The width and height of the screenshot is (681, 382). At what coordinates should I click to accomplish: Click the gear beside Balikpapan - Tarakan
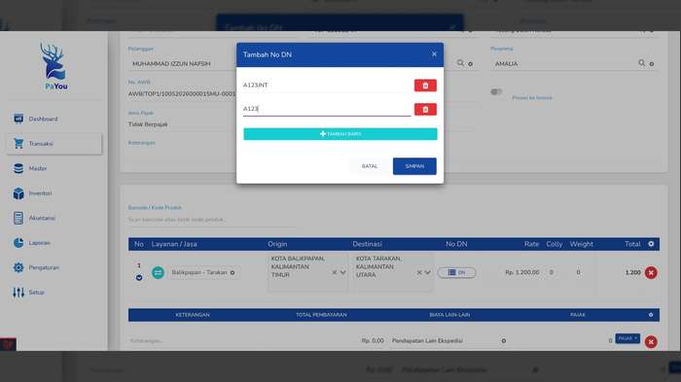click(233, 272)
